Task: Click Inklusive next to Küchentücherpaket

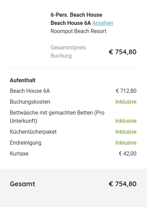Action: point(126,132)
